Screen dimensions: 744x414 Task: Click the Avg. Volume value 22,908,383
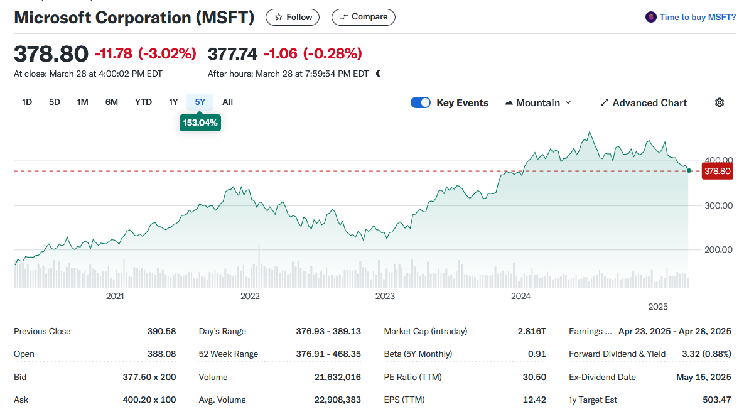pyautogui.click(x=337, y=400)
